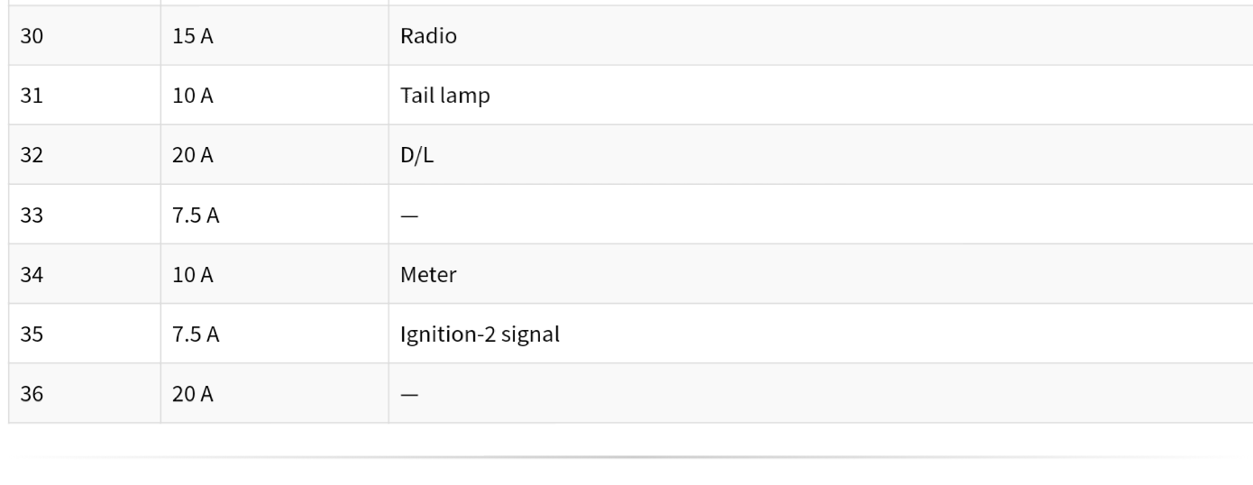
Task: Click fuse number 30 cell
Action: pos(85,35)
